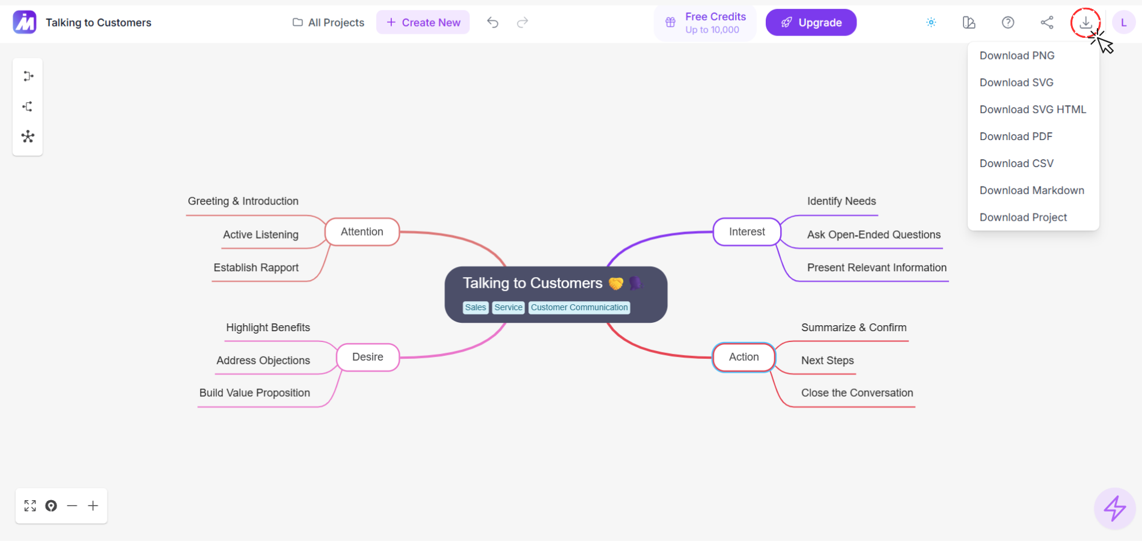This screenshot has height=541, width=1142.
Task: Switch to left-branching layout icon
Action: click(28, 106)
